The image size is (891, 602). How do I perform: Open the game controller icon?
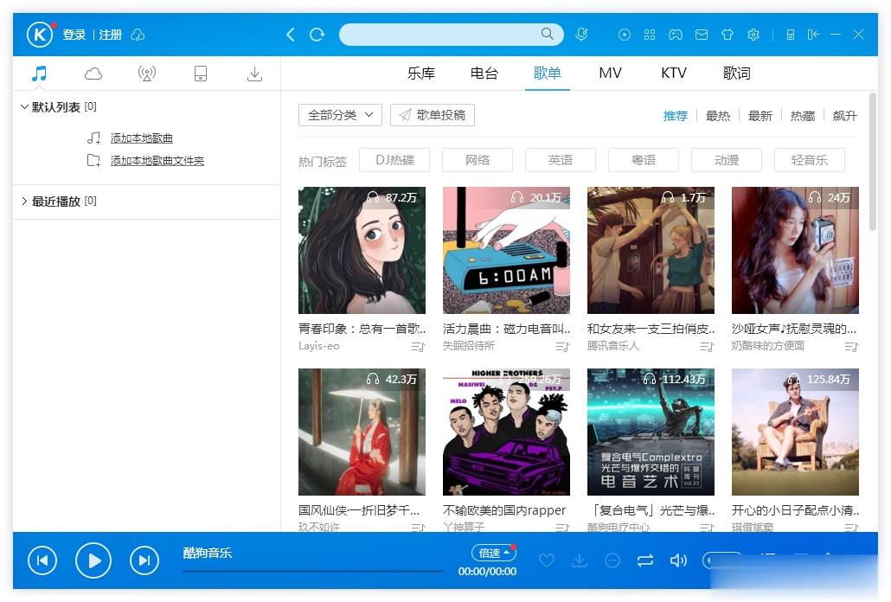pos(675,35)
